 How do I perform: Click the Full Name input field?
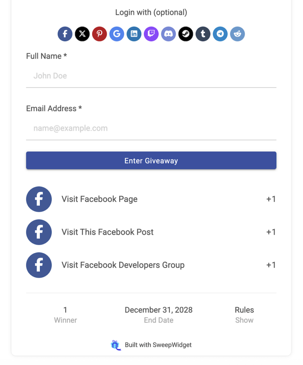point(151,76)
